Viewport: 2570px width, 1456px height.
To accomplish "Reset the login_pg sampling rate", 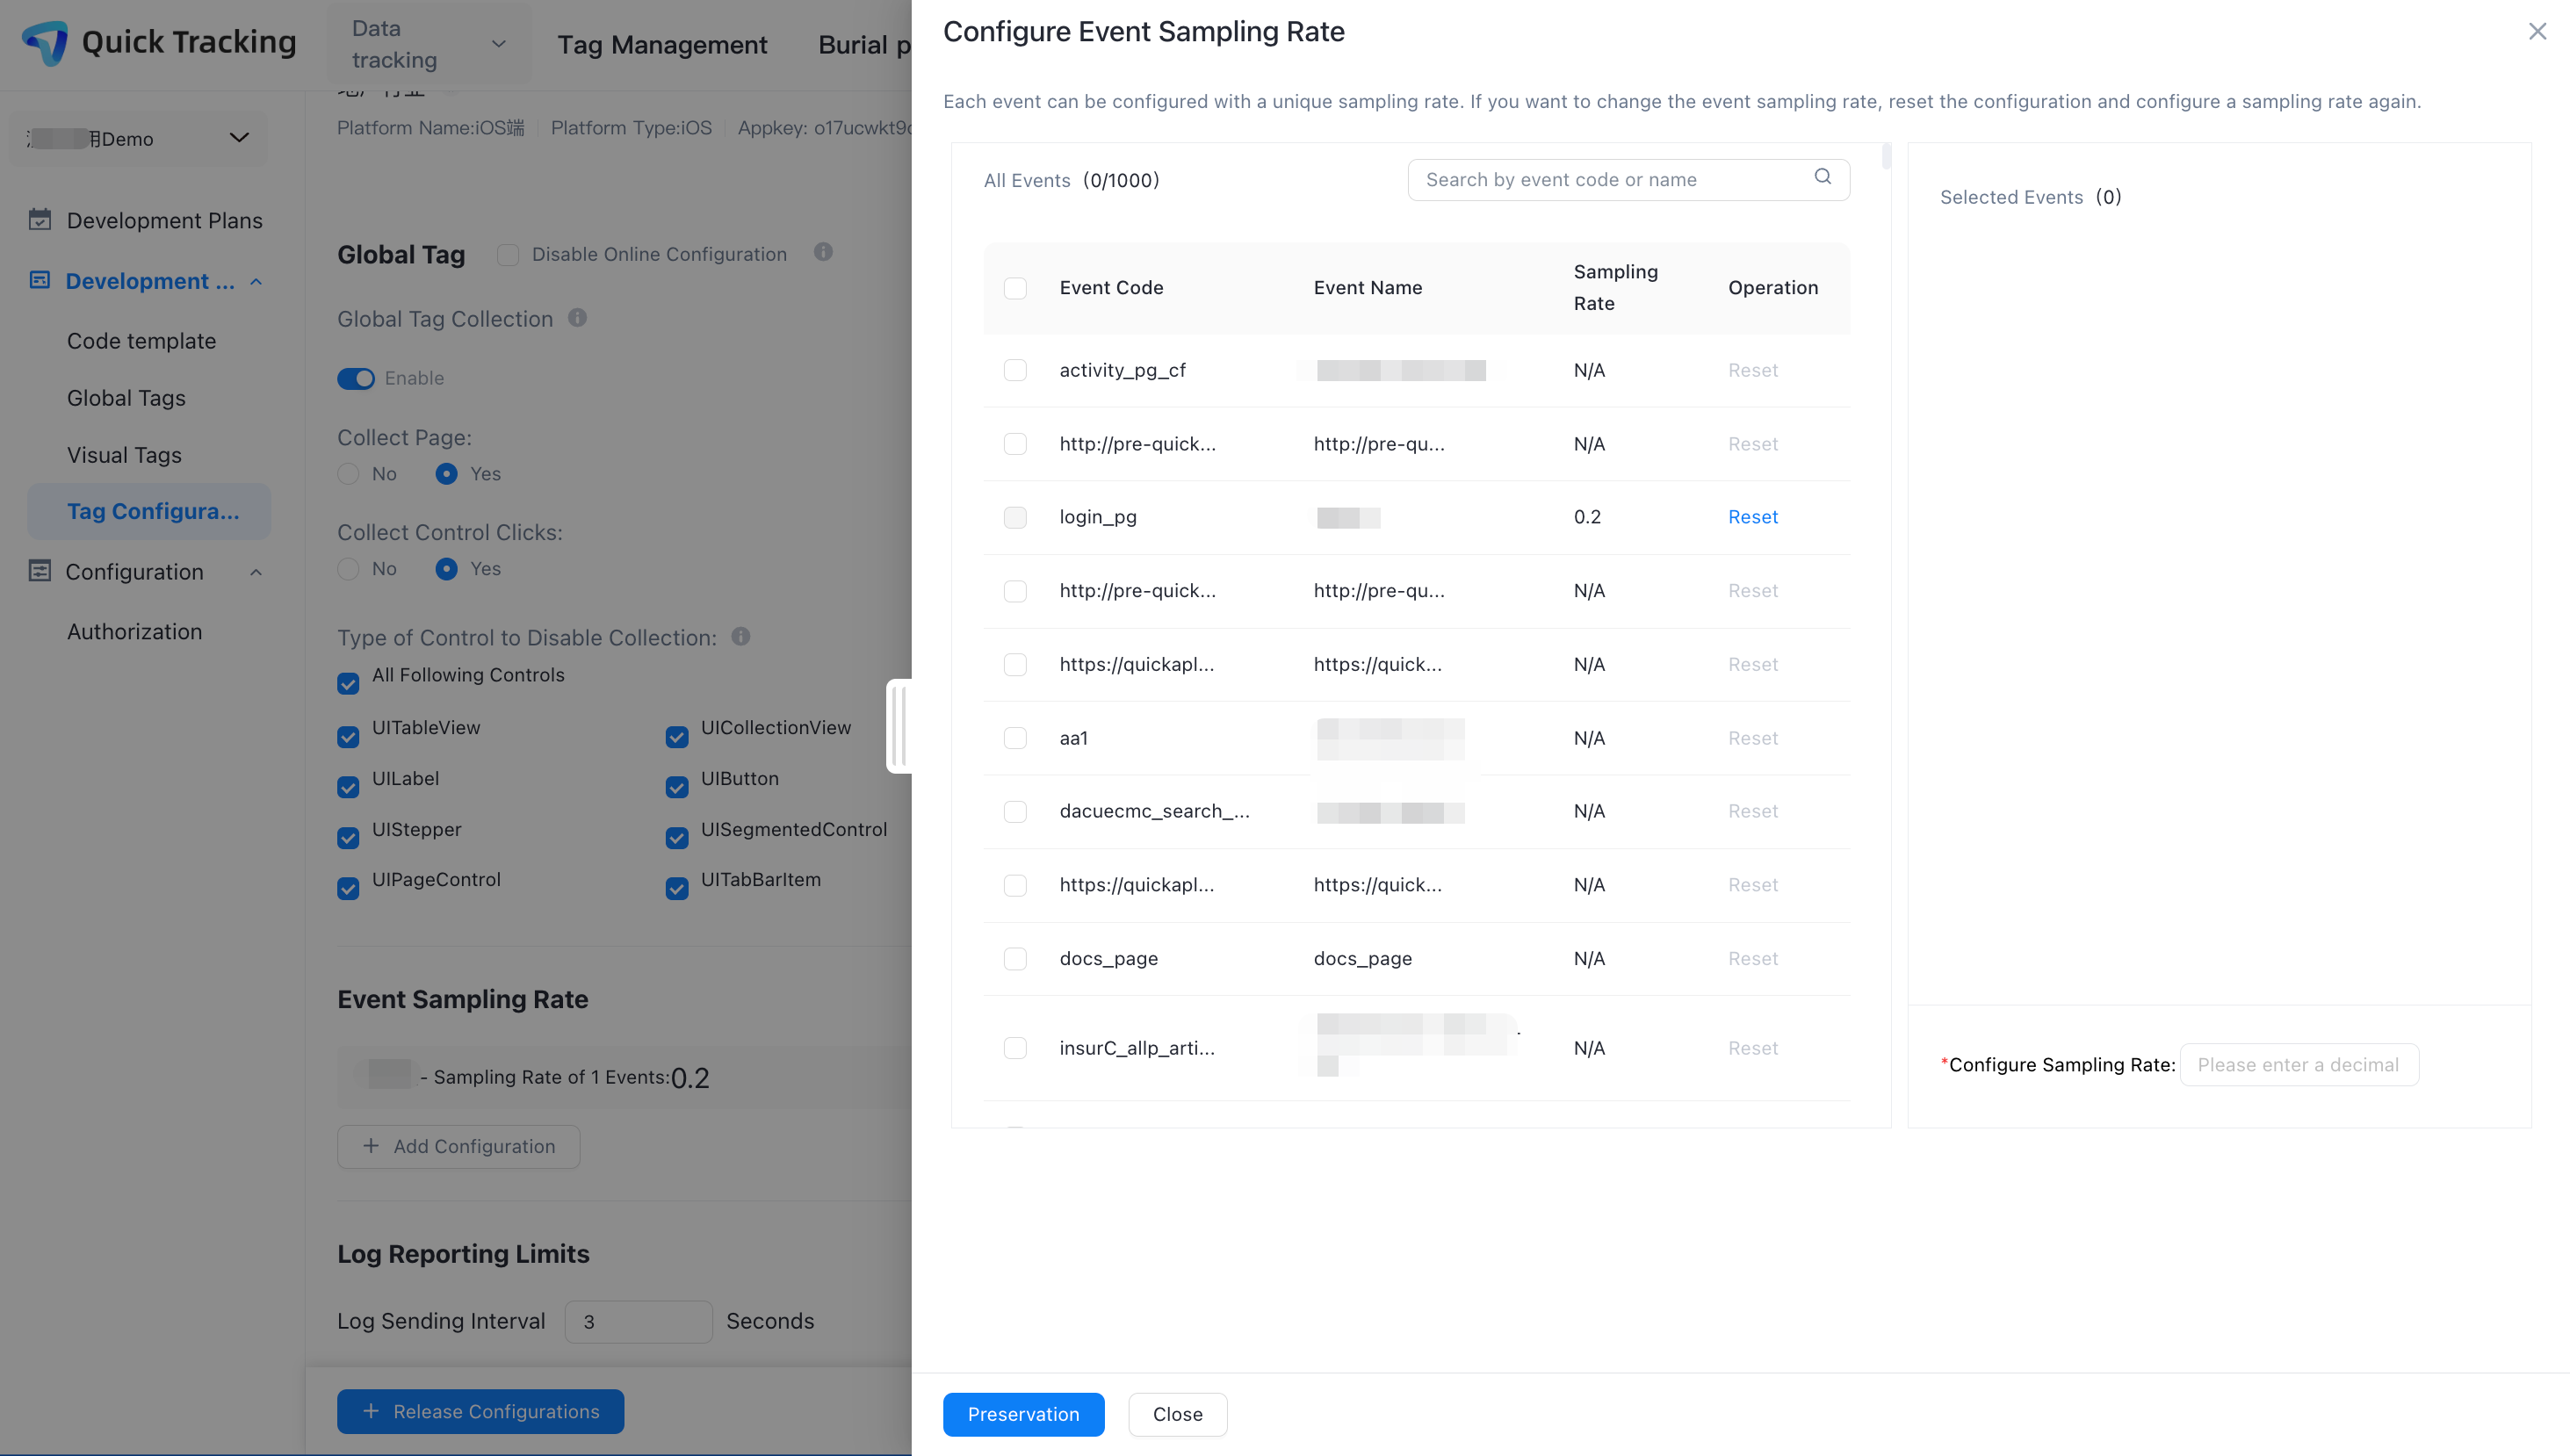I will click(1752, 516).
